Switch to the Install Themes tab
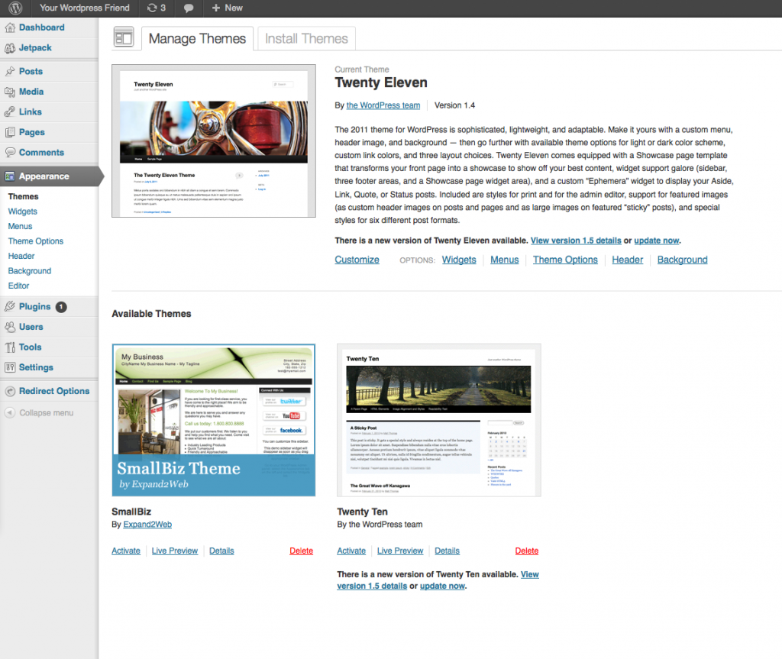This screenshot has width=782, height=659. coord(306,38)
